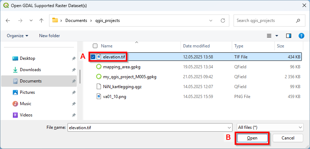The width and height of the screenshot is (310, 149).
Task: Click the navigation pane vertical scrollbar
Action: tap(80, 76)
